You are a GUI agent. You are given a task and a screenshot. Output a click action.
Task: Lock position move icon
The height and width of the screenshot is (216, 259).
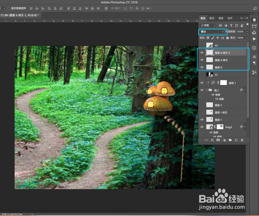(x=218, y=38)
